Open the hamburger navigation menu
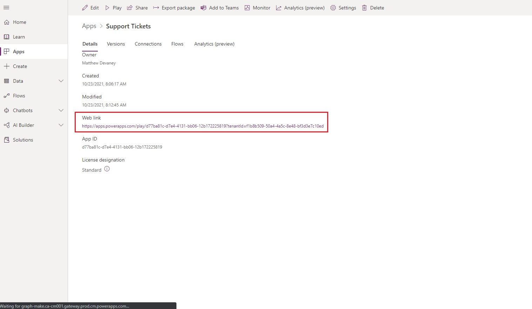The width and height of the screenshot is (532, 309). [x=6, y=7]
